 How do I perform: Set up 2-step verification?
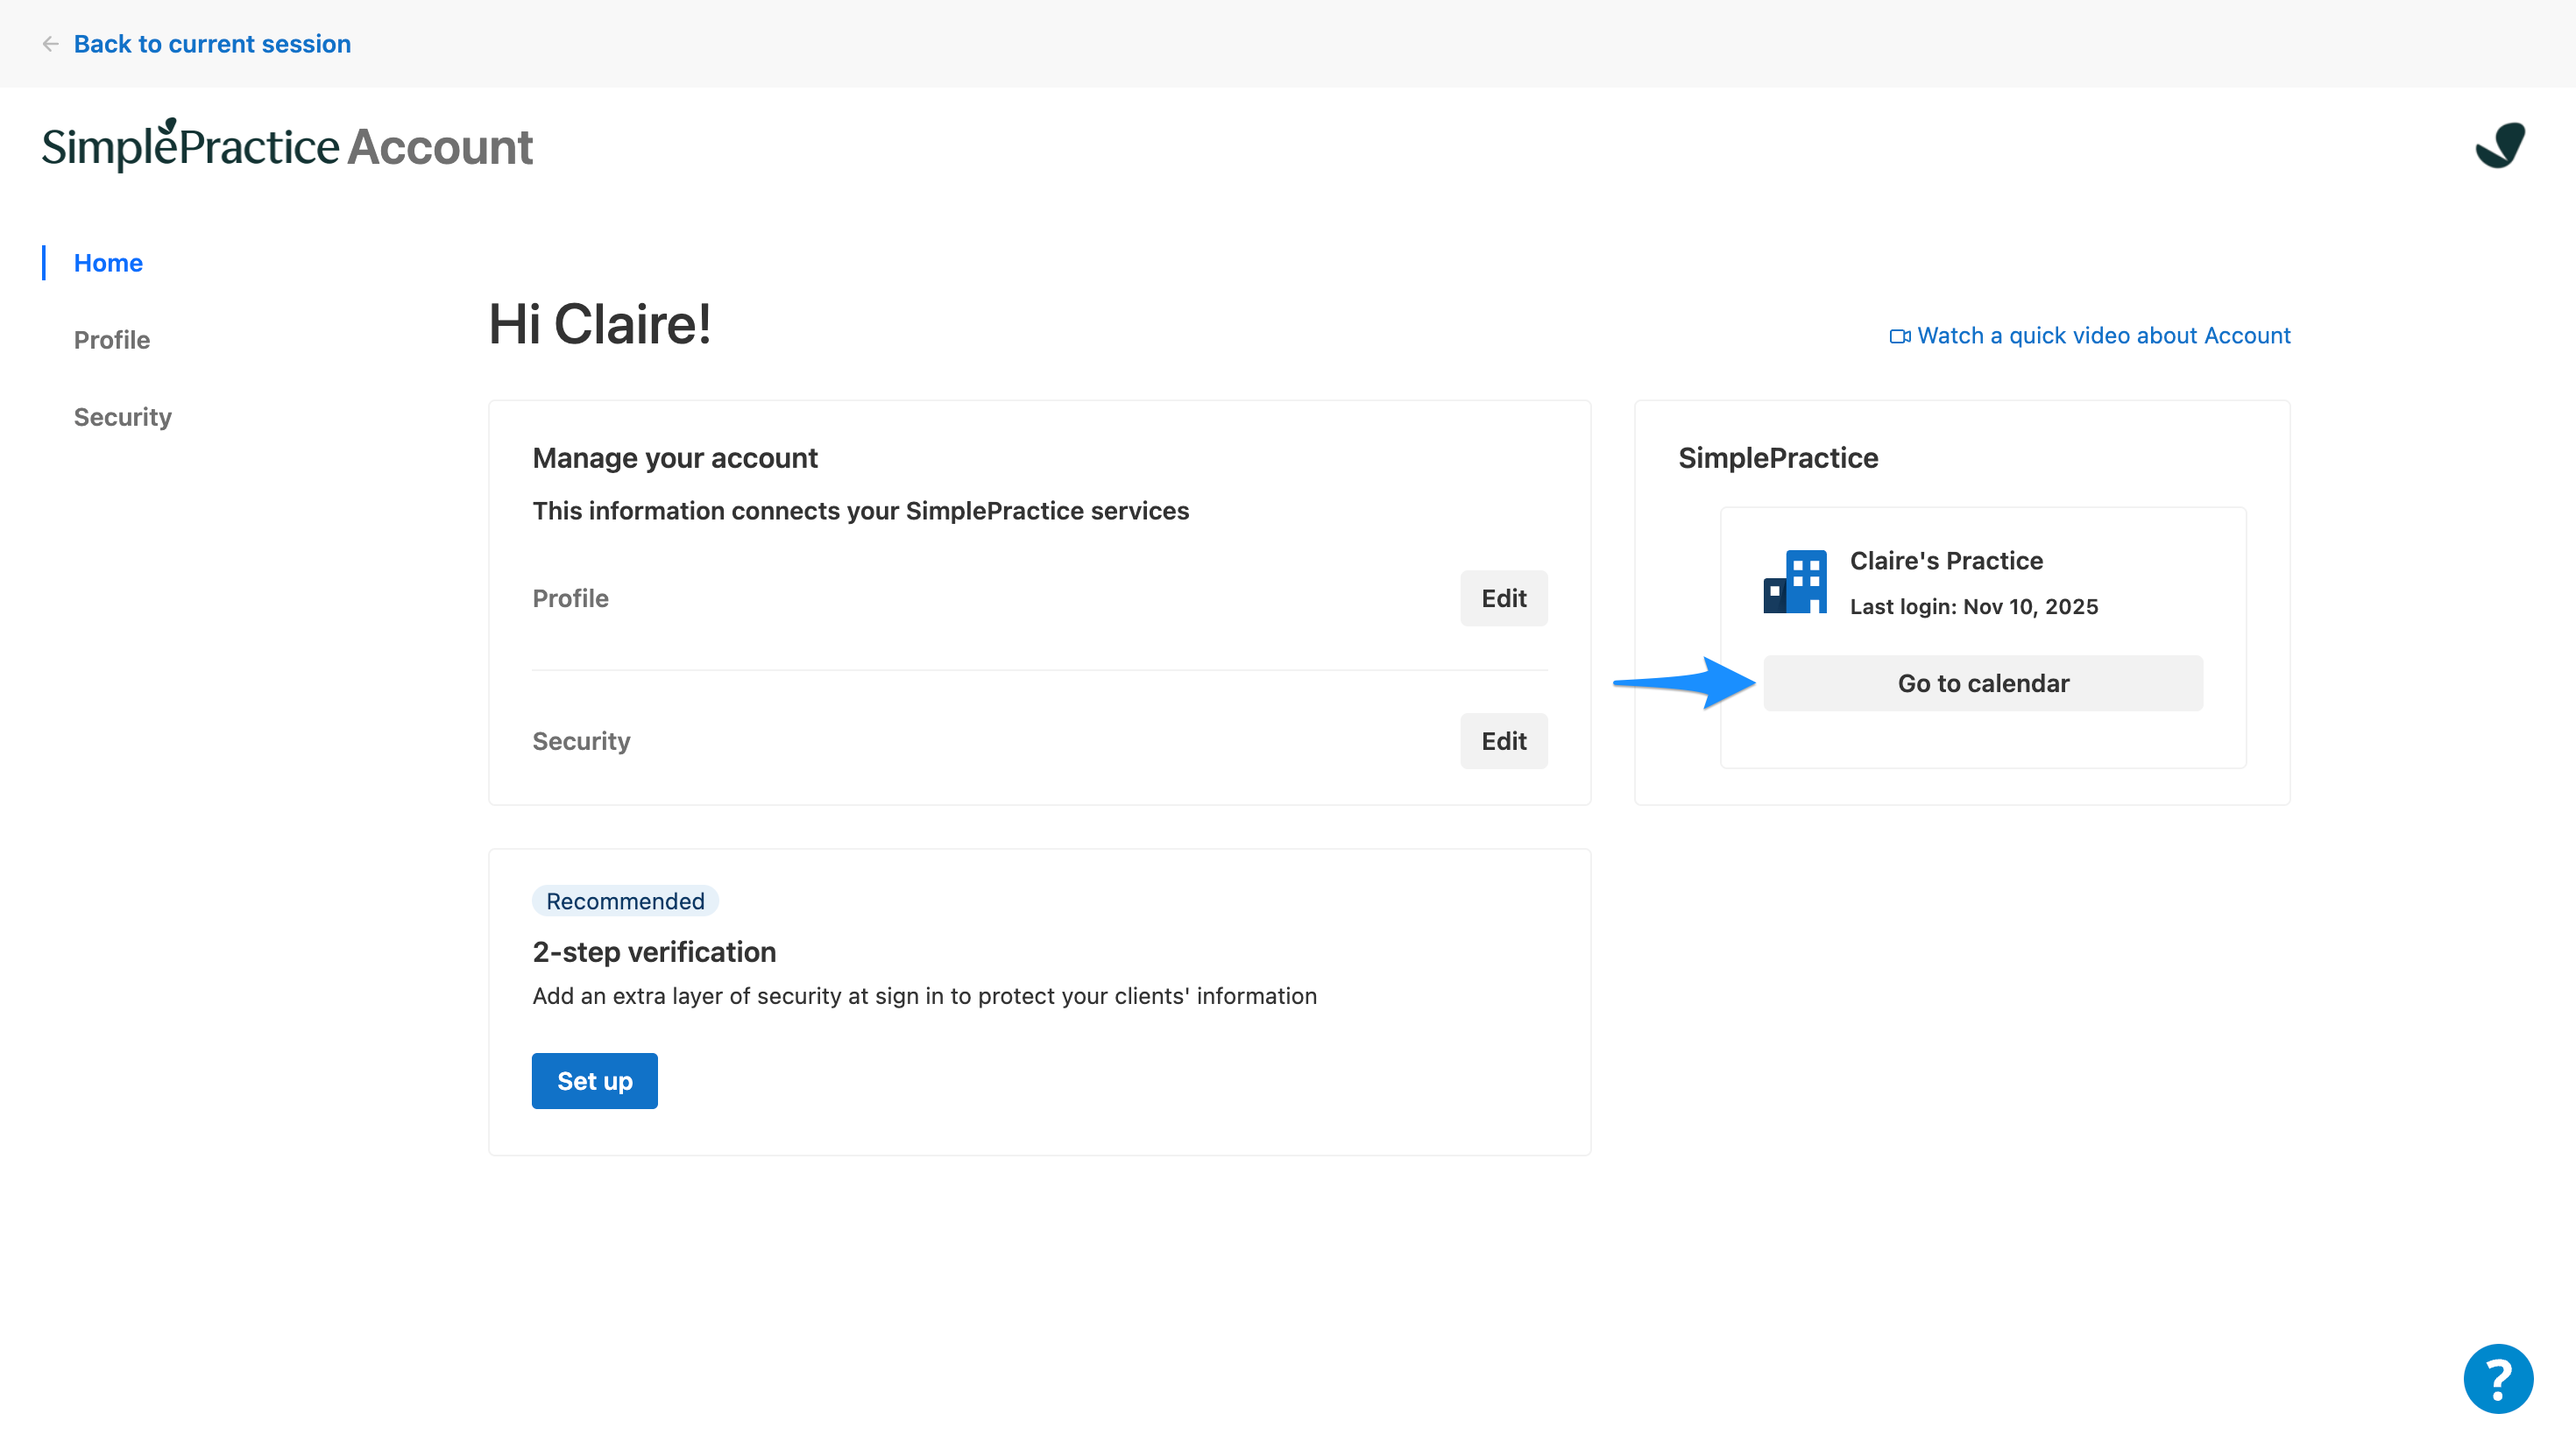[594, 1081]
